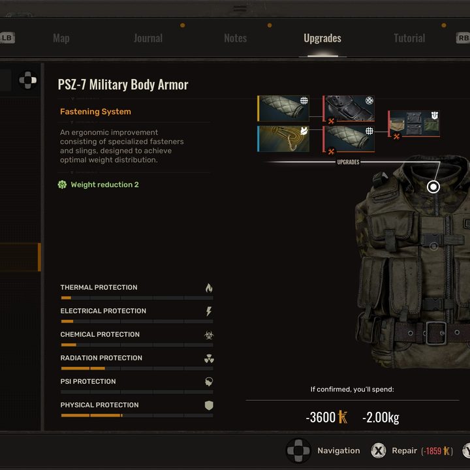Select the rope Fastening System upgrade tile
The image size is (470, 470).
tap(283, 138)
